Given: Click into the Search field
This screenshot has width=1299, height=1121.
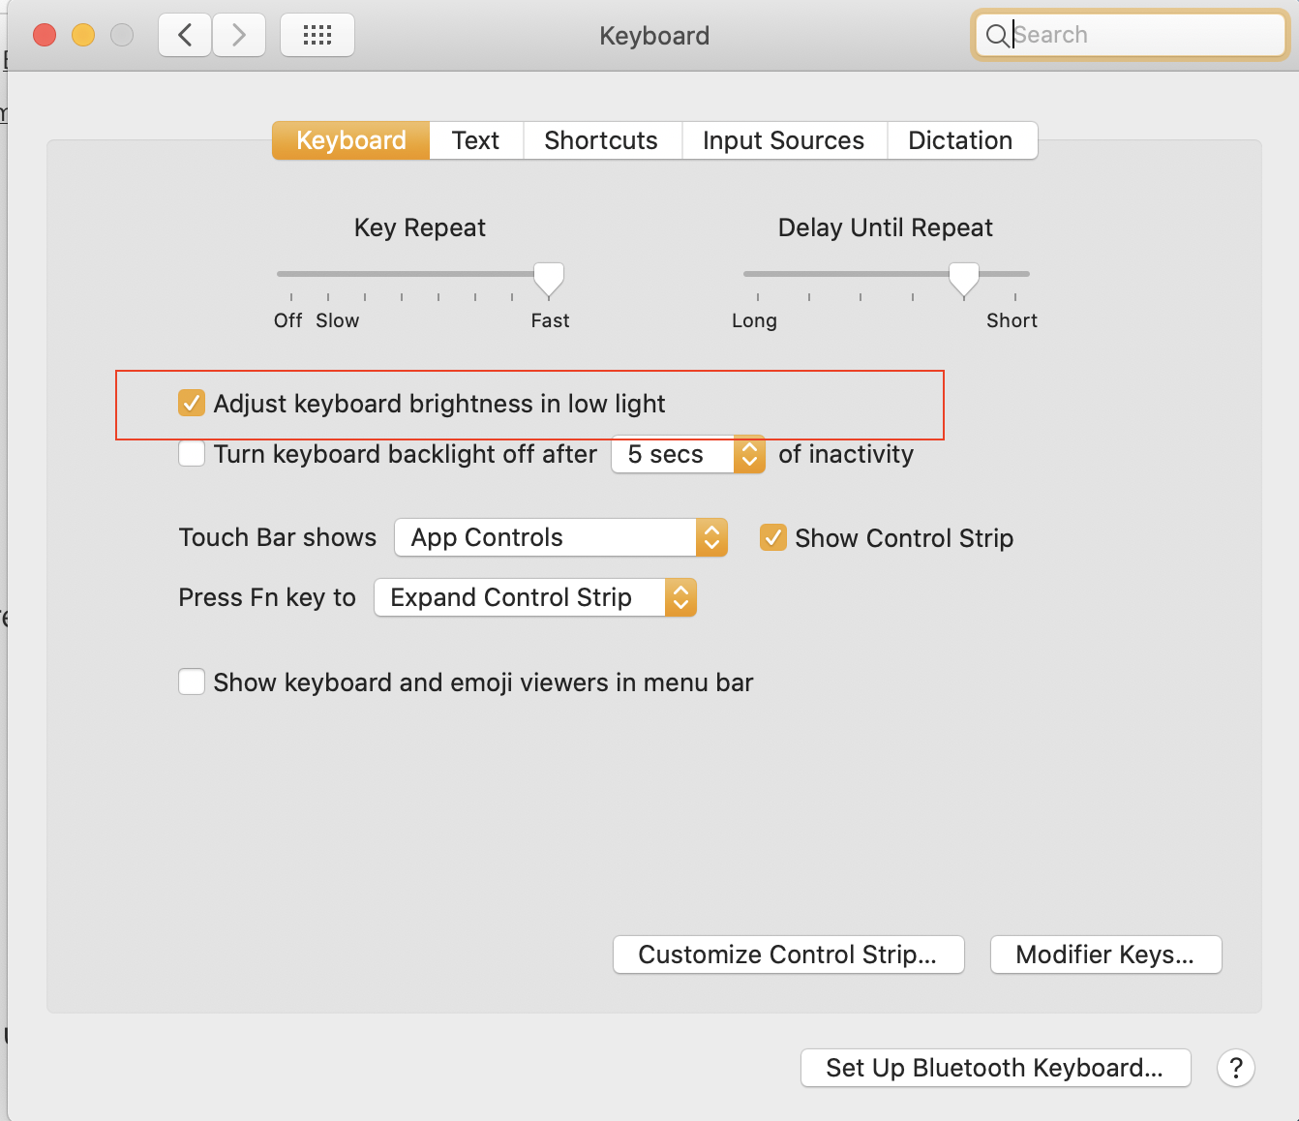Looking at the screenshot, I should click(x=1142, y=36).
